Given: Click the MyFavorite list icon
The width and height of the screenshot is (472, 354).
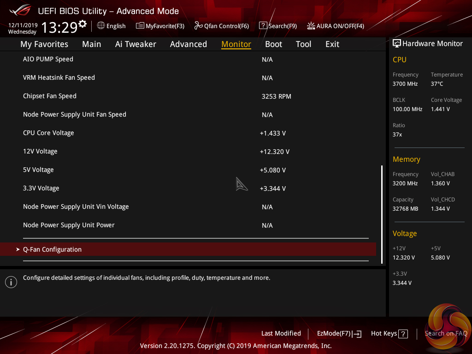Looking at the screenshot, I should [140, 26].
